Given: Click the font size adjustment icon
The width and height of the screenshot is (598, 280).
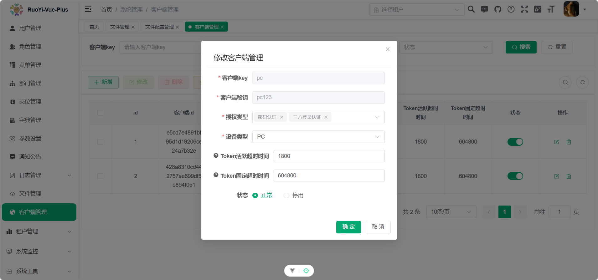Looking at the screenshot, I should 551,9.
